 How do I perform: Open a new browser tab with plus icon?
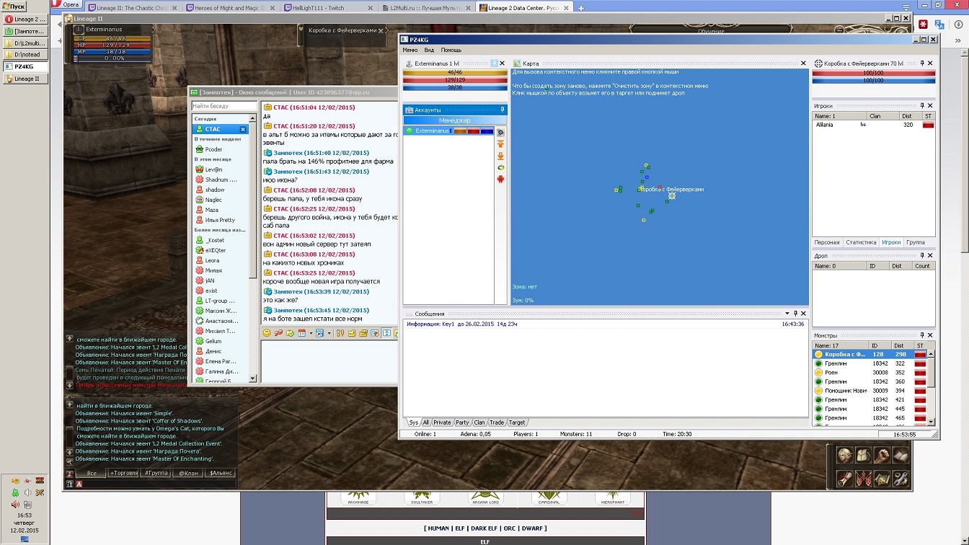(581, 7)
